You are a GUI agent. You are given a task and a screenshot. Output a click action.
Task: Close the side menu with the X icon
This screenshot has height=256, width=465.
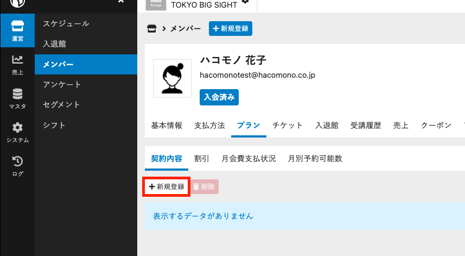coord(120,2)
